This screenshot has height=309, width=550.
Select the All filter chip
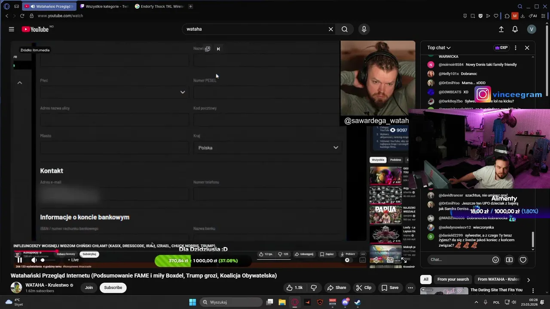point(426,279)
